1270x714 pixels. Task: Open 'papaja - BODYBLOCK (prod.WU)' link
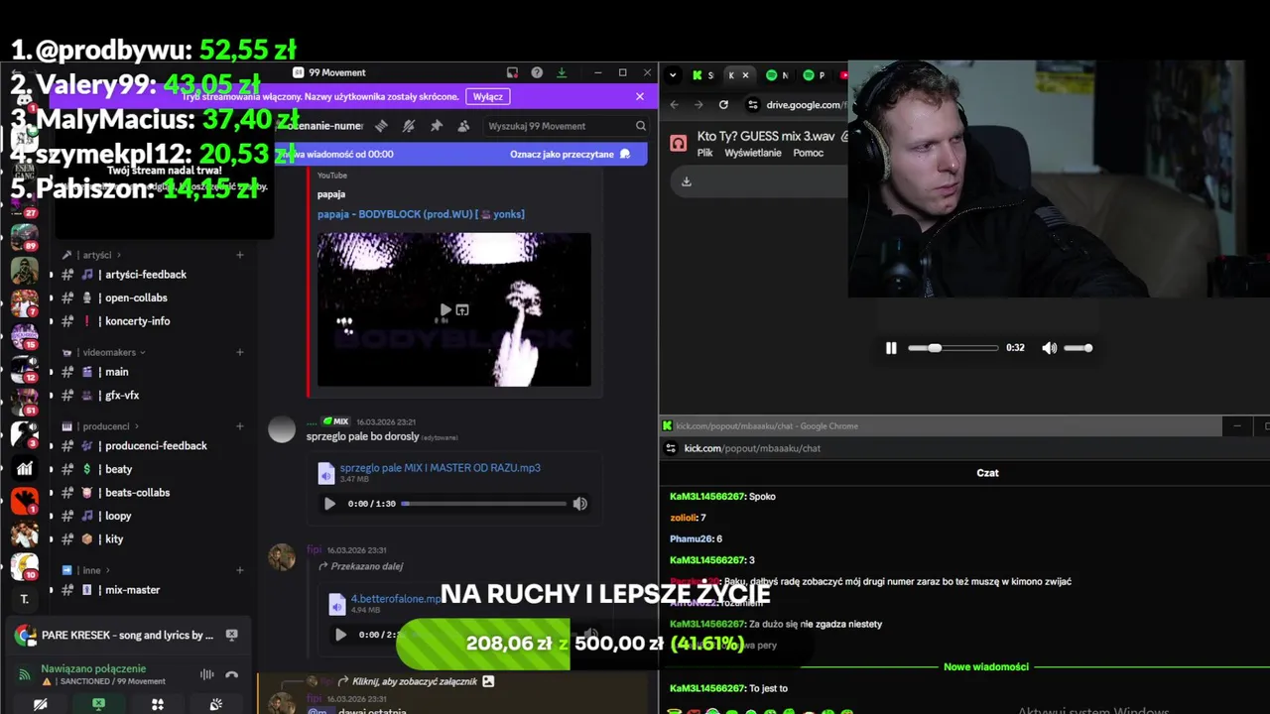[x=421, y=214]
